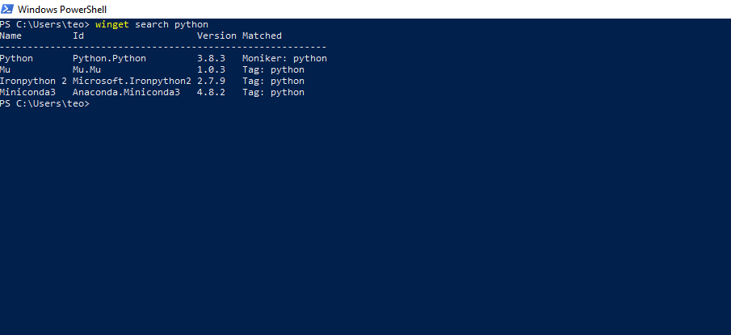Click the dashed separator line under headers
731x335 pixels.
click(x=163, y=47)
